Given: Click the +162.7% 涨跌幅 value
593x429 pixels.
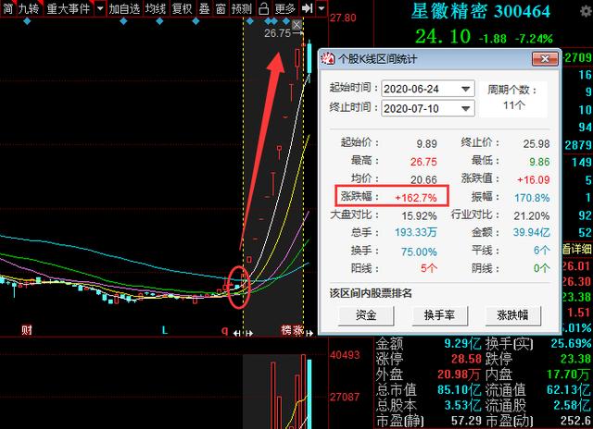Looking at the screenshot, I should click(x=416, y=198).
